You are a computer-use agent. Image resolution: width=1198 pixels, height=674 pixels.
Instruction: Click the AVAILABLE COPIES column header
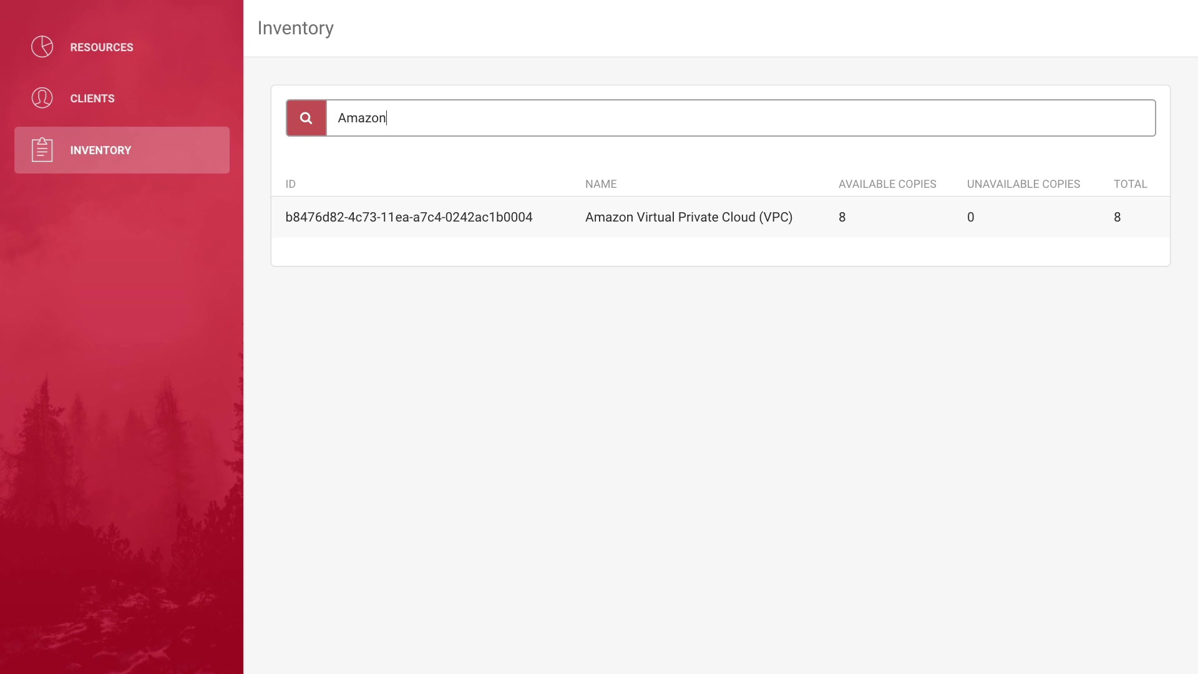pos(887,184)
